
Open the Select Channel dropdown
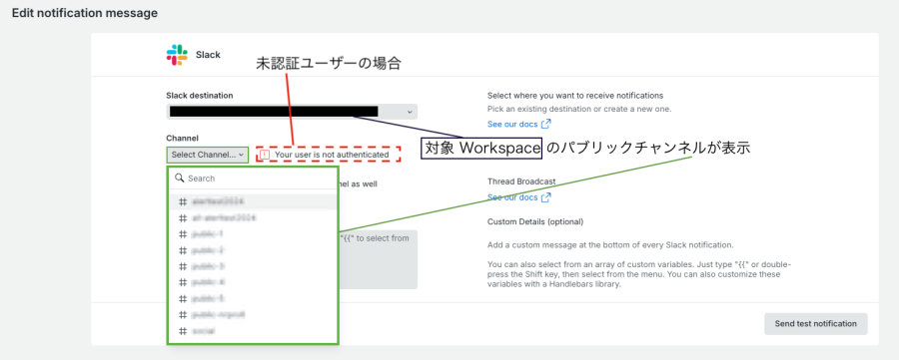[208, 155]
